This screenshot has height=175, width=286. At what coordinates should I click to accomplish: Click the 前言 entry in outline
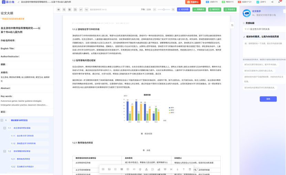(x=27, y=112)
